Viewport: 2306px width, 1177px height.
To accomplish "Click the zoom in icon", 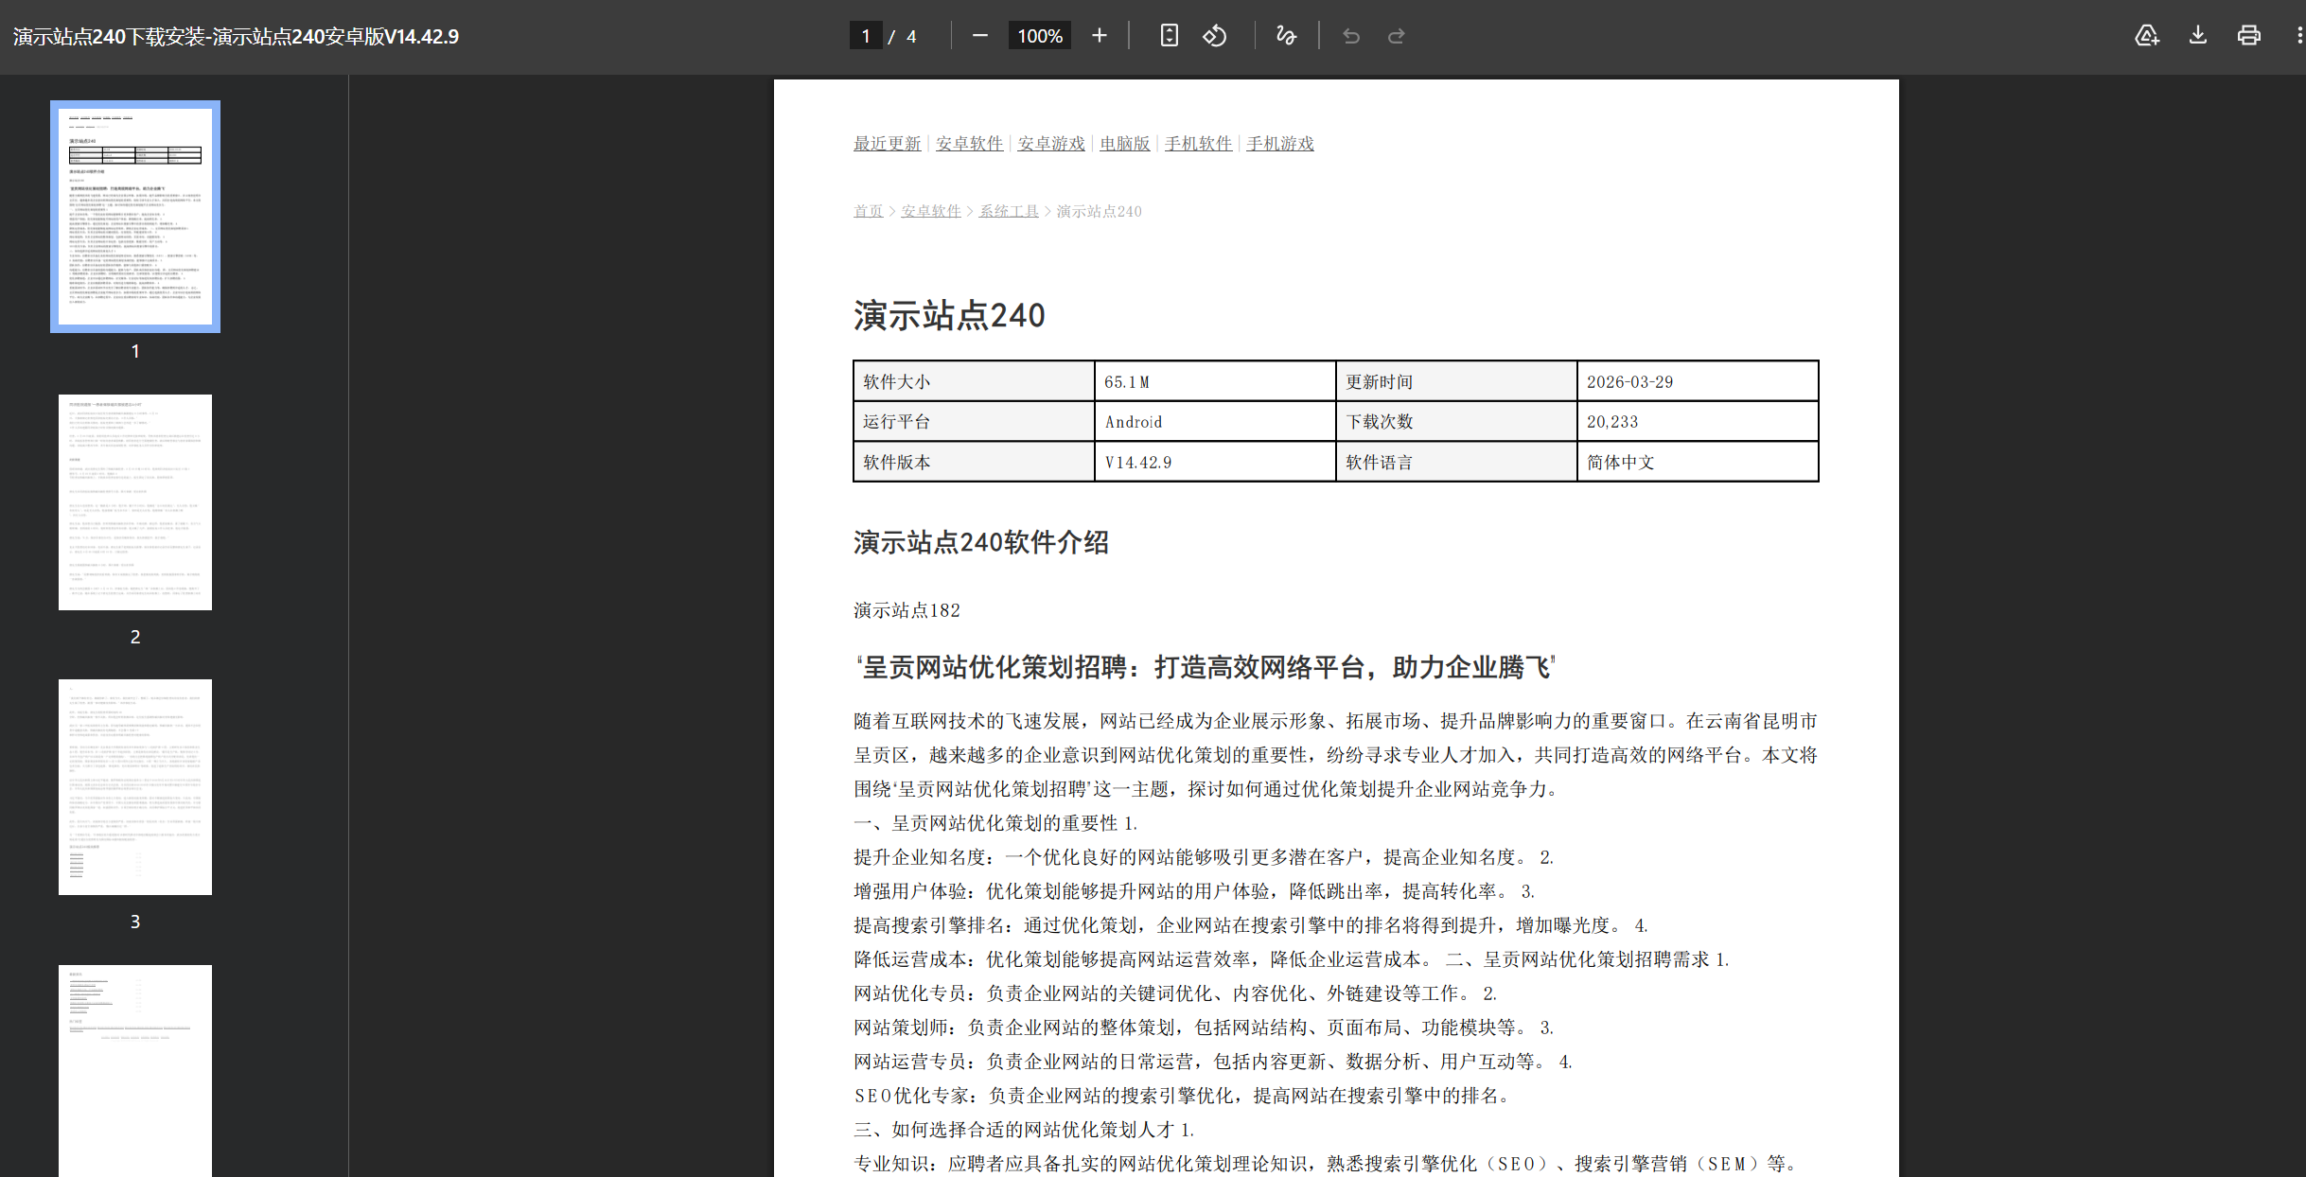I will click(x=1099, y=35).
